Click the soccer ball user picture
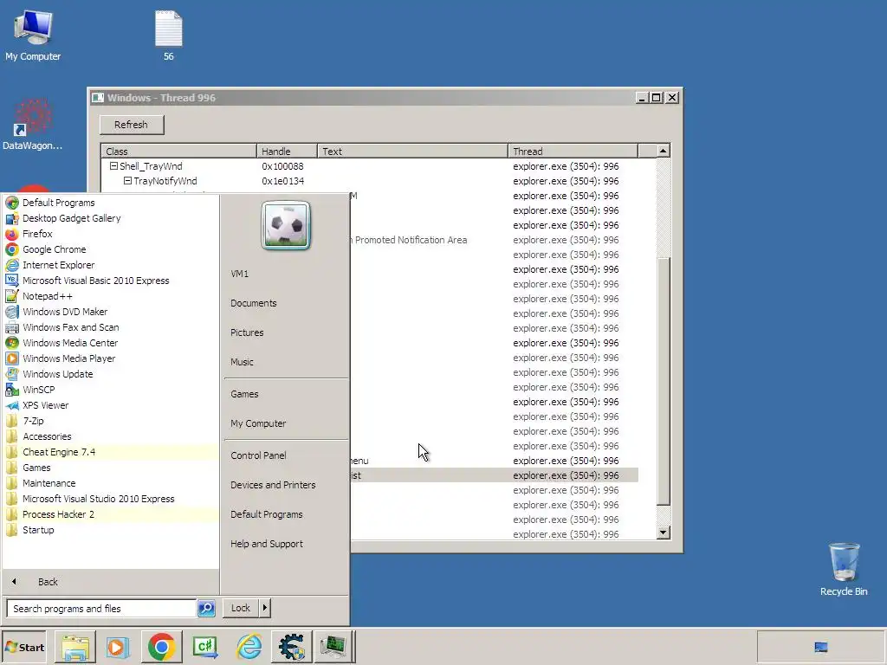This screenshot has height=665, width=887. (x=286, y=226)
